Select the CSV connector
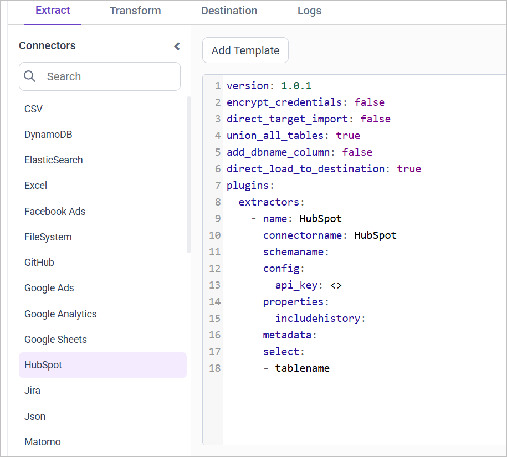The height and width of the screenshot is (457, 507). coord(33,109)
